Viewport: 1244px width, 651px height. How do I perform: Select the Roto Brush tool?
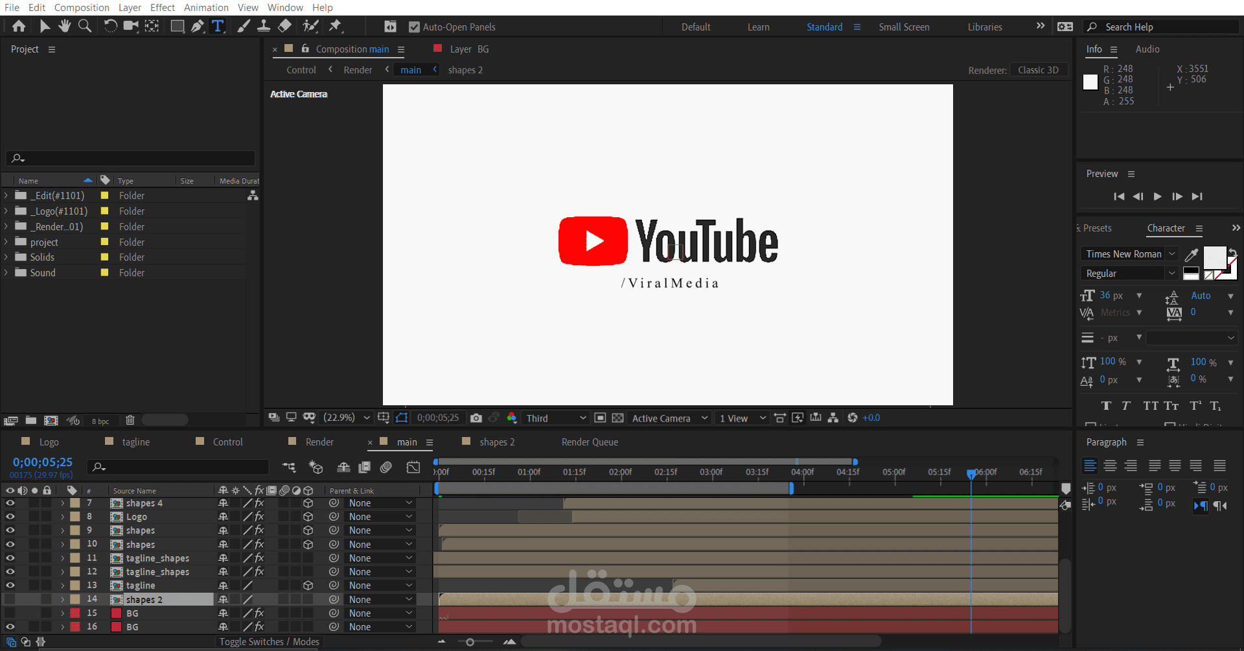tap(311, 27)
